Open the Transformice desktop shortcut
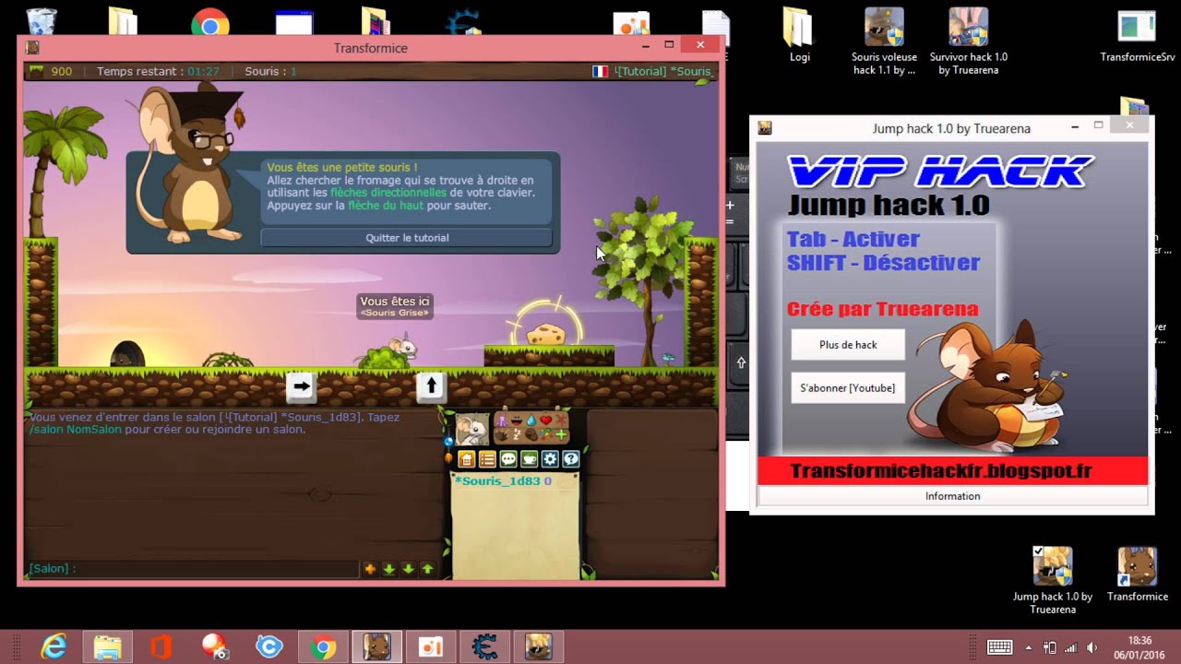This screenshot has height=664, width=1181. pyautogui.click(x=1137, y=574)
